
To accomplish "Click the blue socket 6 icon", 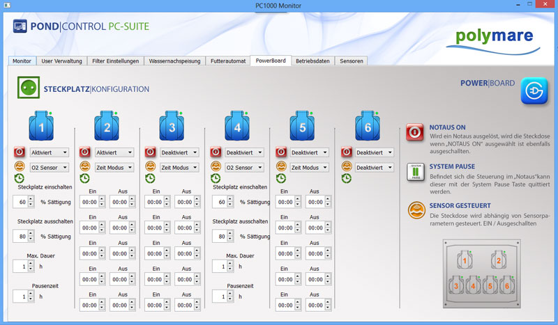I will 367,127.
